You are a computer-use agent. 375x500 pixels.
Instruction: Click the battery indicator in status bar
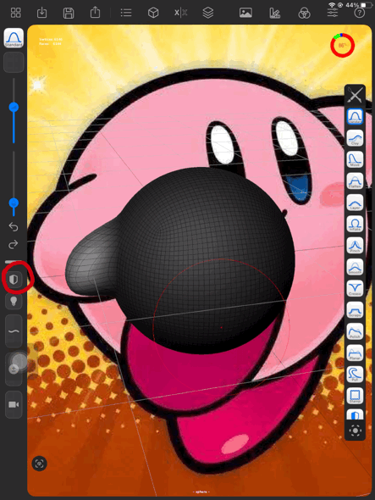click(367, 5)
